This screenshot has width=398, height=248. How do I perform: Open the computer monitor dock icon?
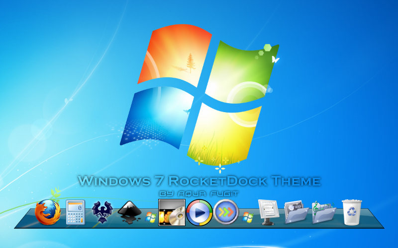click(x=269, y=212)
